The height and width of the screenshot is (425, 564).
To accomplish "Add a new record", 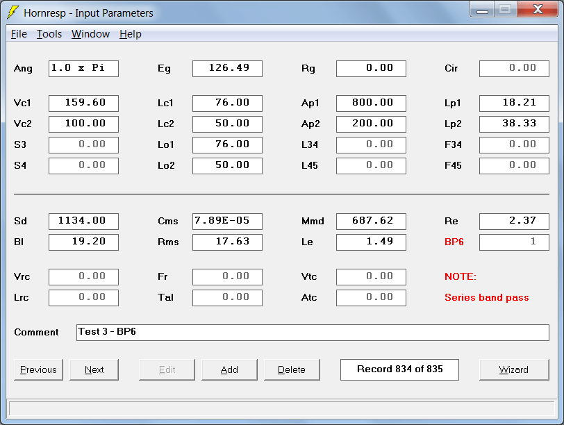I will (229, 369).
